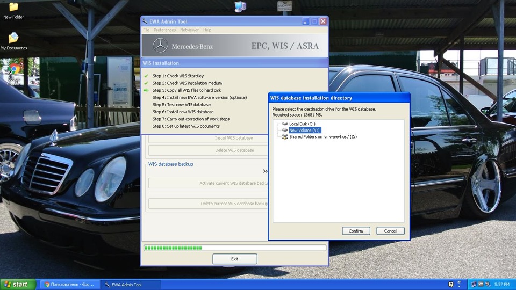Click the Required space: 12681 MB text
516x290 pixels.
(x=297, y=115)
